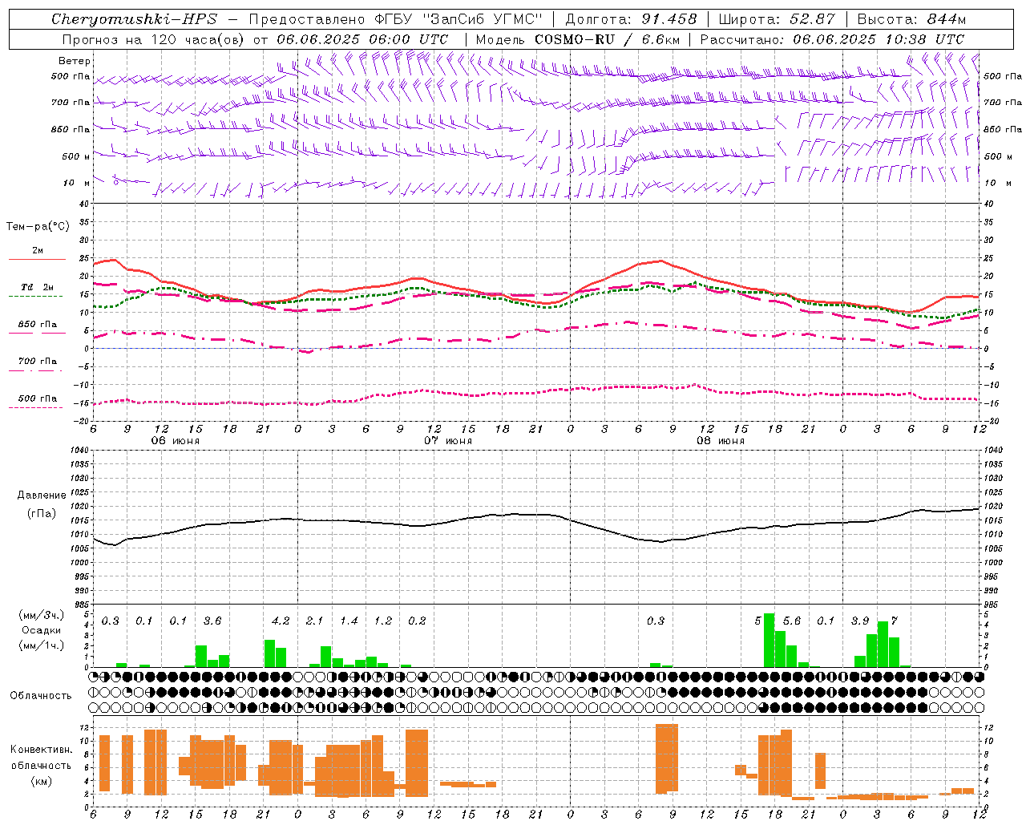Viewport: 1026px width, 821px height.
Task: Select the 06 июня date marker
Action: [x=176, y=441]
